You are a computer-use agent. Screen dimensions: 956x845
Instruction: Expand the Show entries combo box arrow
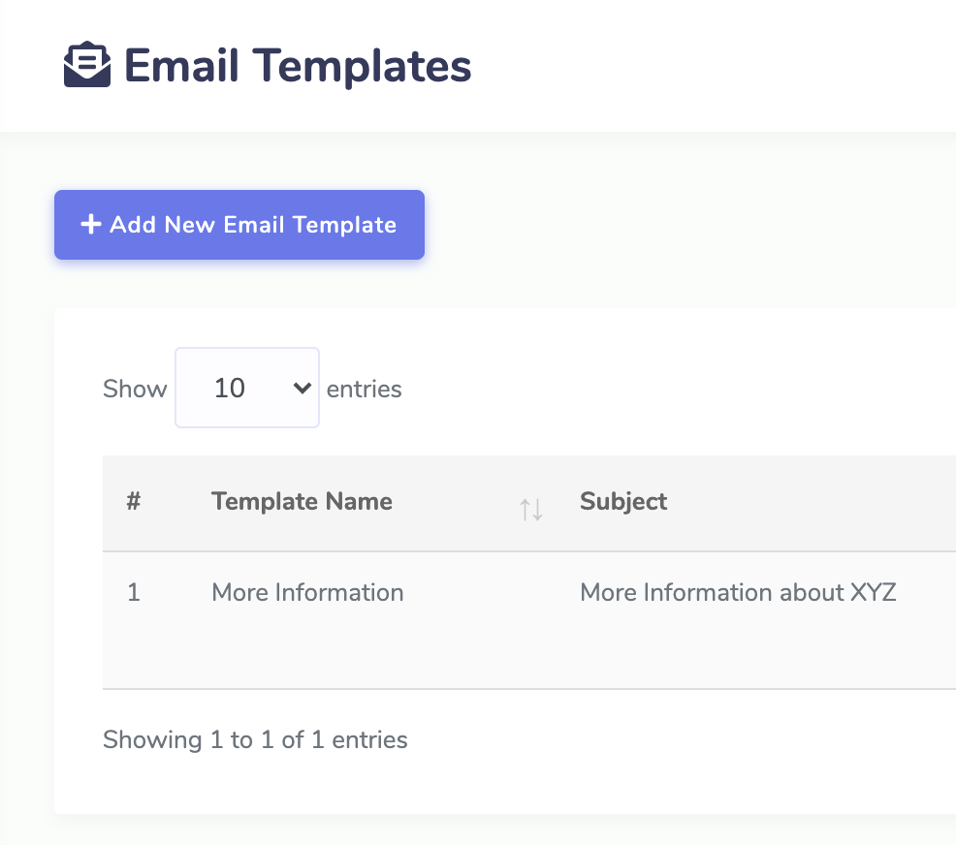(x=301, y=388)
